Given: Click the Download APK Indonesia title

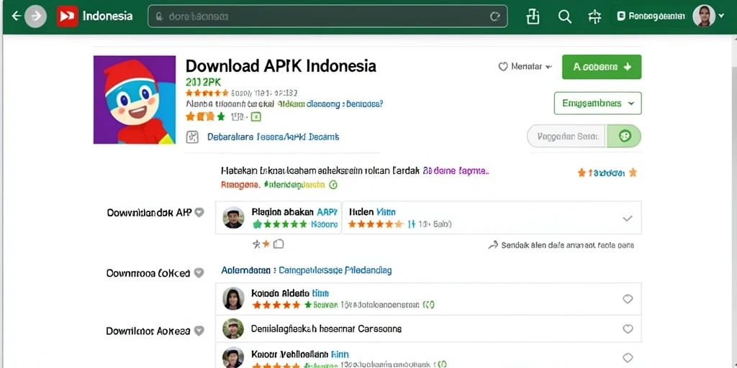Looking at the screenshot, I should 281,65.
